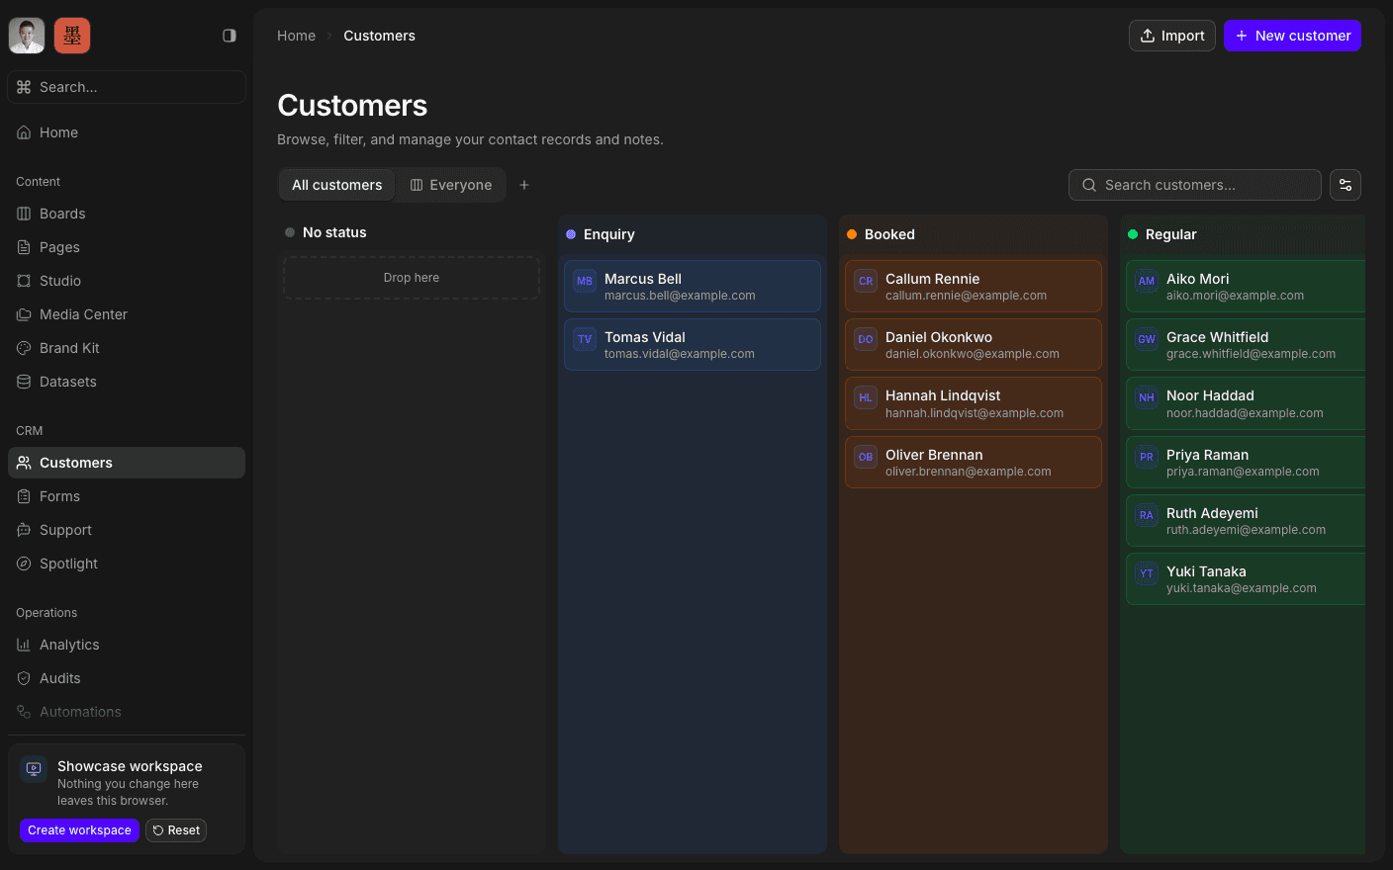Open the Noor Haddad customer card
This screenshot has width=1393, height=870.
1246,403
